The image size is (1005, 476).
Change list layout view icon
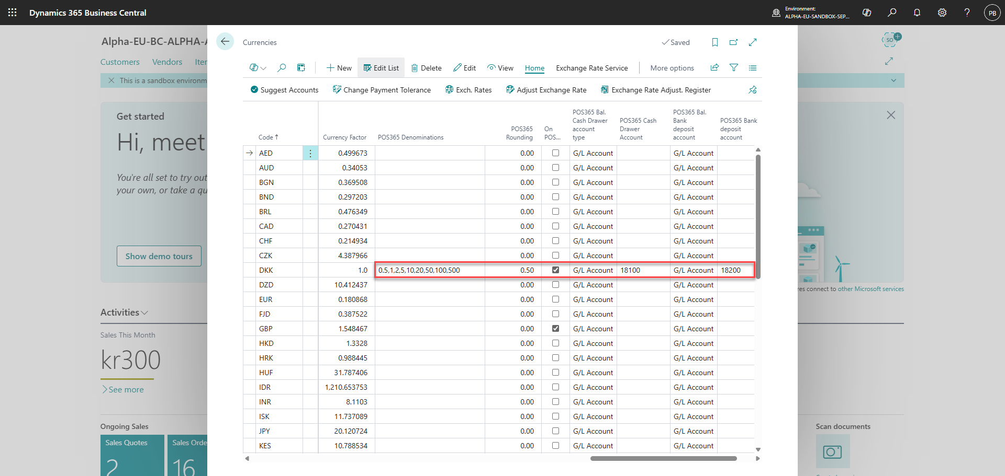pos(753,68)
